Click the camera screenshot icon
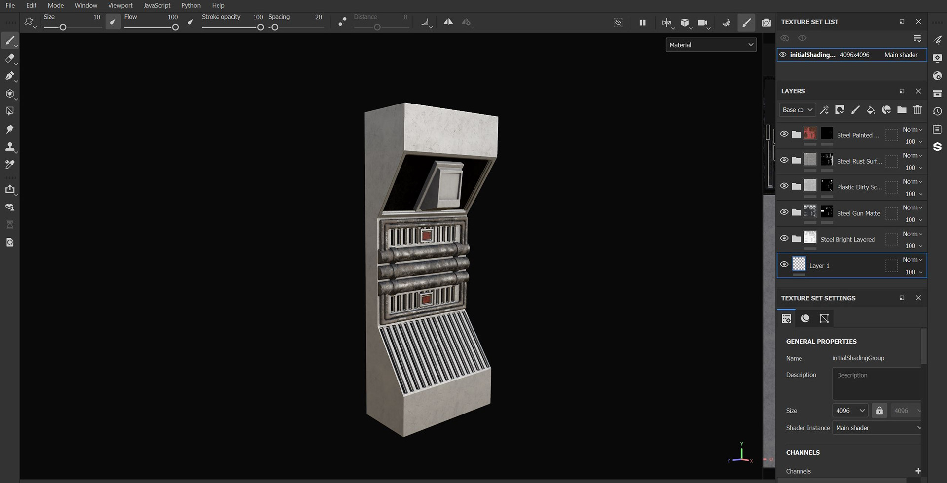This screenshot has width=947, height=483. [766, 22]
